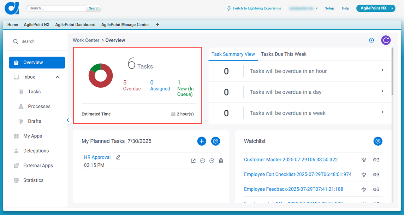This screenshot has width=404, height=215.
Task: Open the Home tab
Action: pyautogui.click(x=13, y=25)
